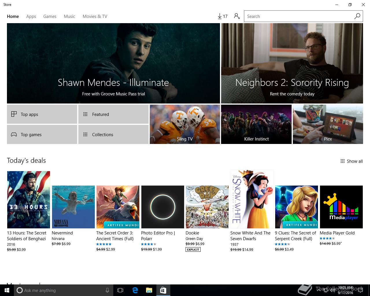Click the Store taskbar icon
This screenshot has height=296, width=370.
tap(163, 290)
